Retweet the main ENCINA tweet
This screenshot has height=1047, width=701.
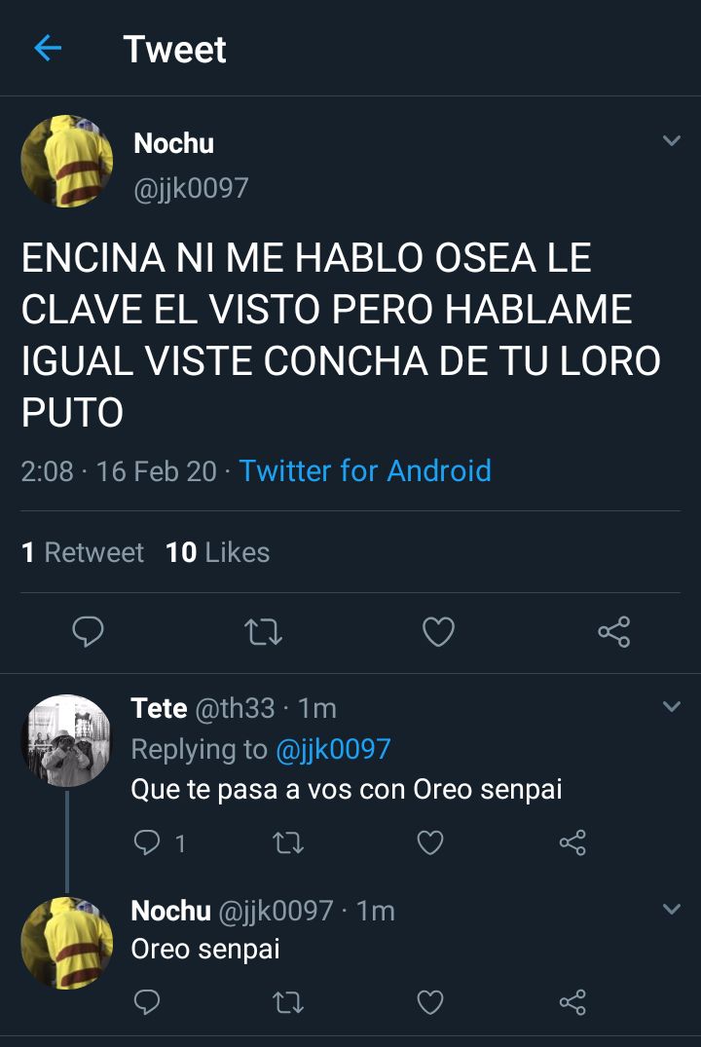point(263,632)
